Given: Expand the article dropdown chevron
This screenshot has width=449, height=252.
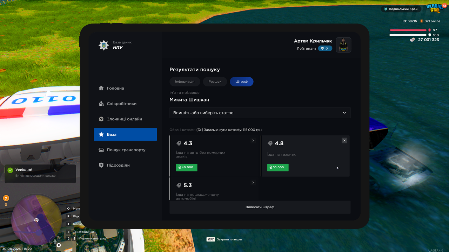Looking at the screenshot, I should point(344,113).
